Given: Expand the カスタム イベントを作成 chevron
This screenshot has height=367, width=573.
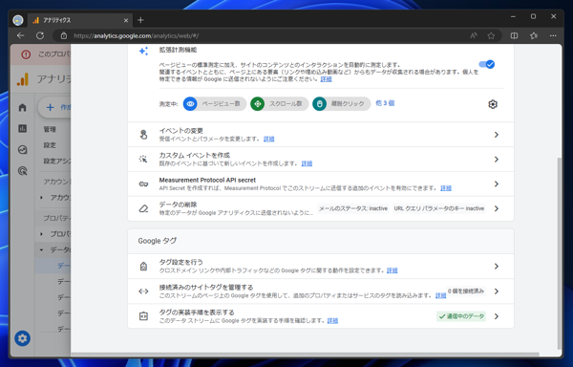Looking at the screenshot, I should click(x=497, y=160).
